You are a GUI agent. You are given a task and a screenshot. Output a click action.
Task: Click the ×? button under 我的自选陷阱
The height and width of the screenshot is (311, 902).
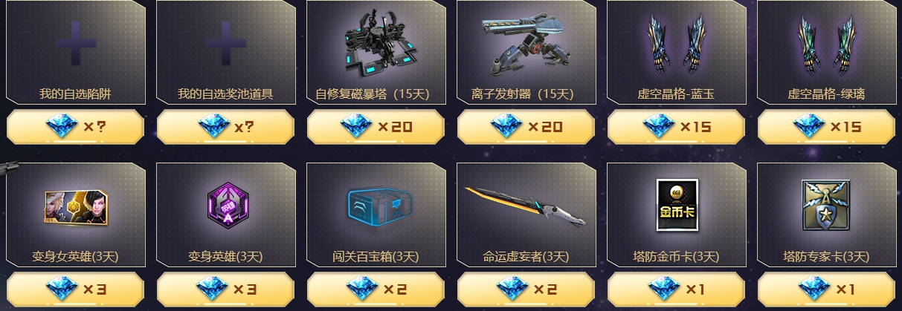(x=75, y=127)
